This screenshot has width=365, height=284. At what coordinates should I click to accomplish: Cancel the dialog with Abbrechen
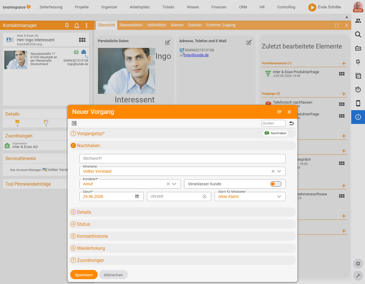pos(113,275)
